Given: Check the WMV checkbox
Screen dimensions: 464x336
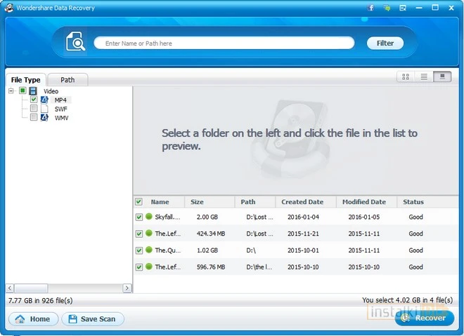Looking at the screenshot, I should [x=34, y=117].
